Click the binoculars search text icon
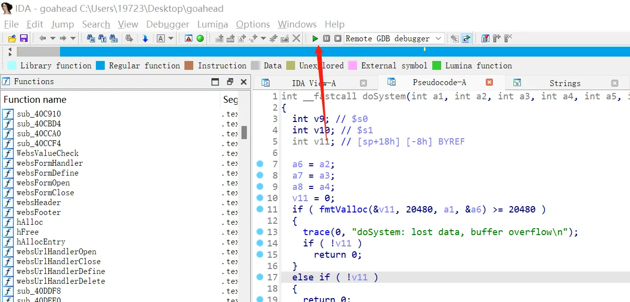The image size is (630, 302). 102,38
